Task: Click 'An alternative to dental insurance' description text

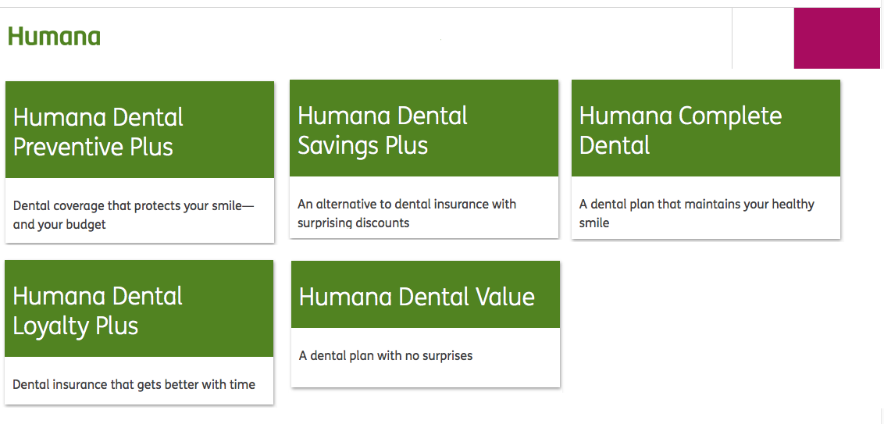Action: tap(407, 213)
